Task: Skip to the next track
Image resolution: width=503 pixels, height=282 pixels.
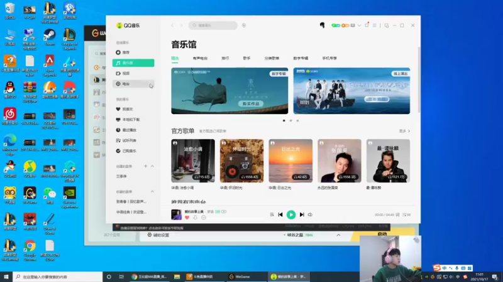Action: 302,214
